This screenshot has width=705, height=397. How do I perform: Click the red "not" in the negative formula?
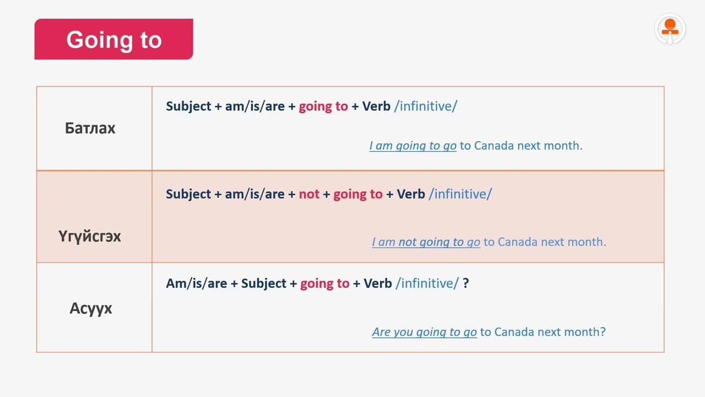tap(309, 194)
